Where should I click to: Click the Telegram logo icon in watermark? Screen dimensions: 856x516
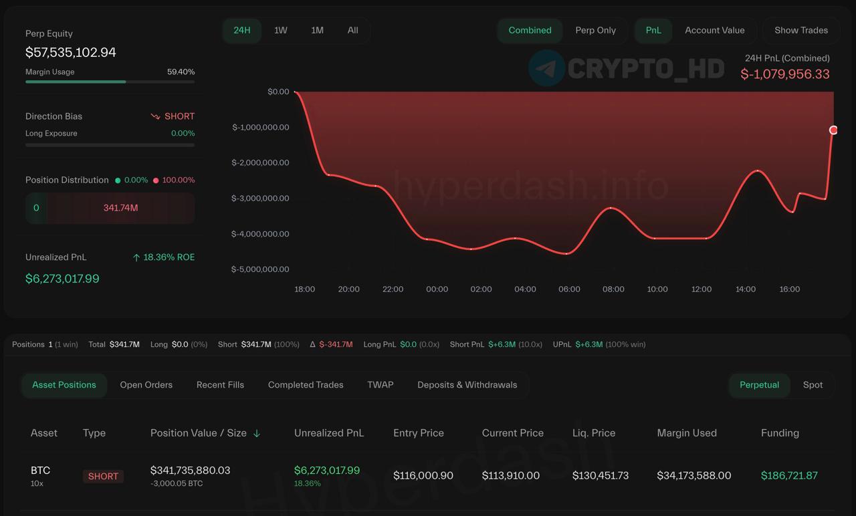tap(546, 68)
